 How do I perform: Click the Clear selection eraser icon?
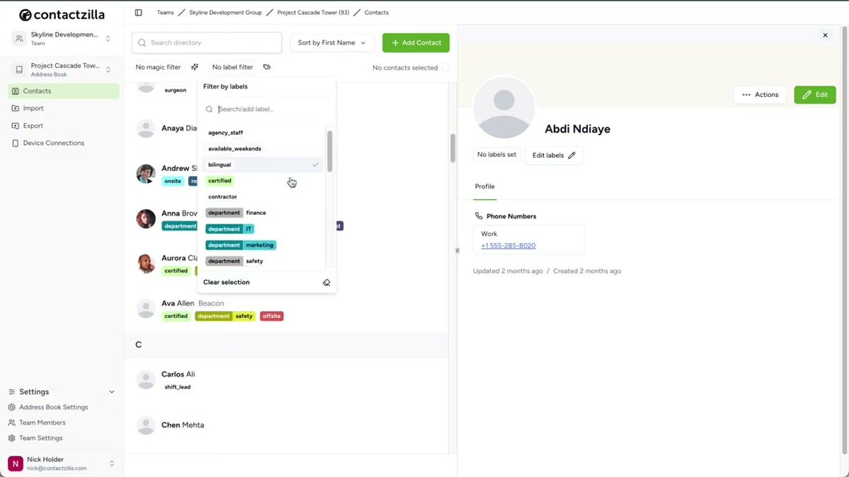pos(326,282)
